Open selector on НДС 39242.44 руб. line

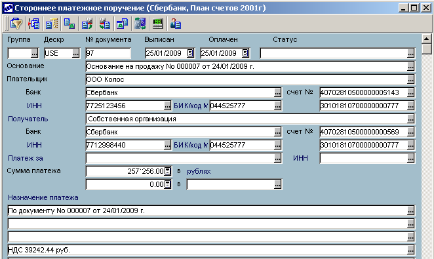click(x=411, y=250)
